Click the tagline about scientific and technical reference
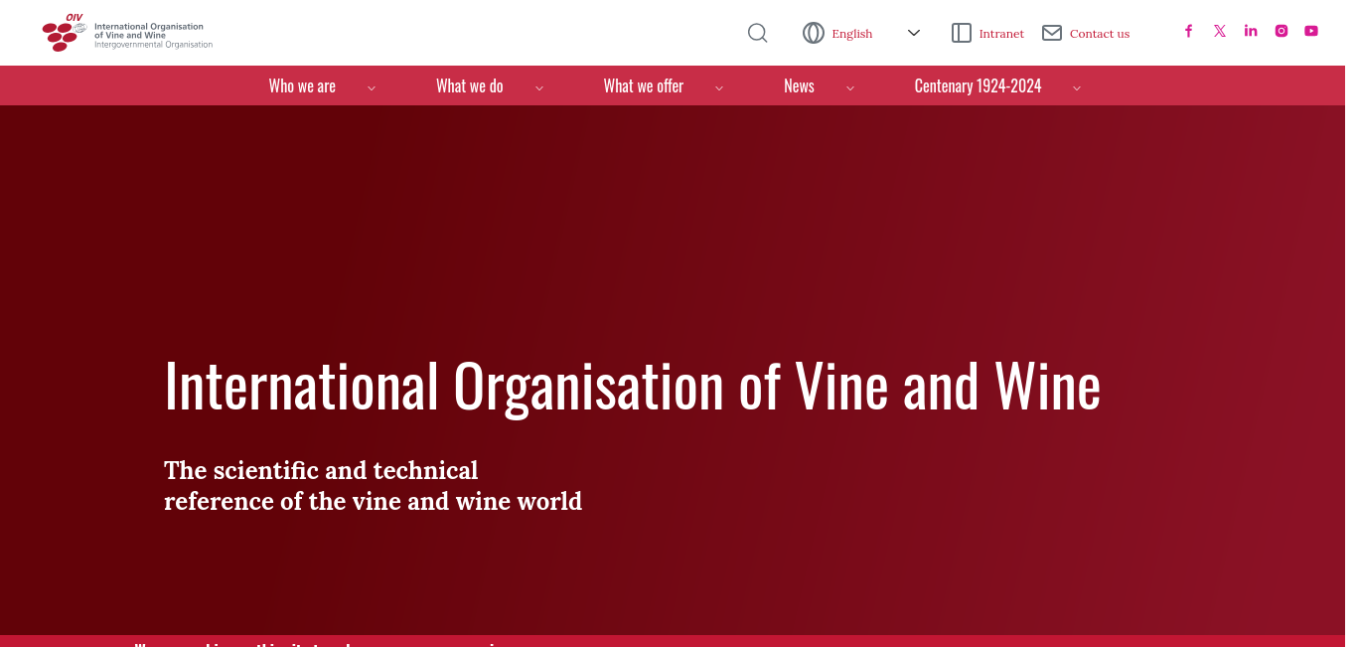This screenshot has width=1357, height=647. click(x=373, y=485)
